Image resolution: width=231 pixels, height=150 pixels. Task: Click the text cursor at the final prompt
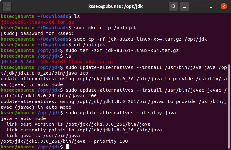click(x=67, y=147)
